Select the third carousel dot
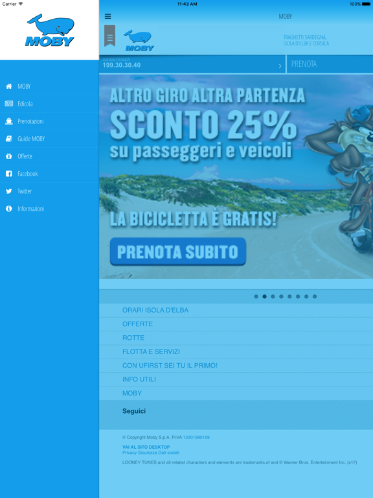This screenshot has width=373, height=498. 273,296
